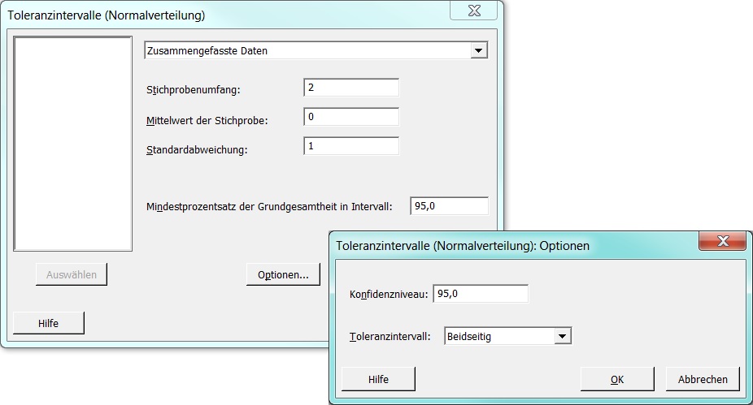
Task: Click the Stichprobenumfang input field
Action: (x=351, y=88)
